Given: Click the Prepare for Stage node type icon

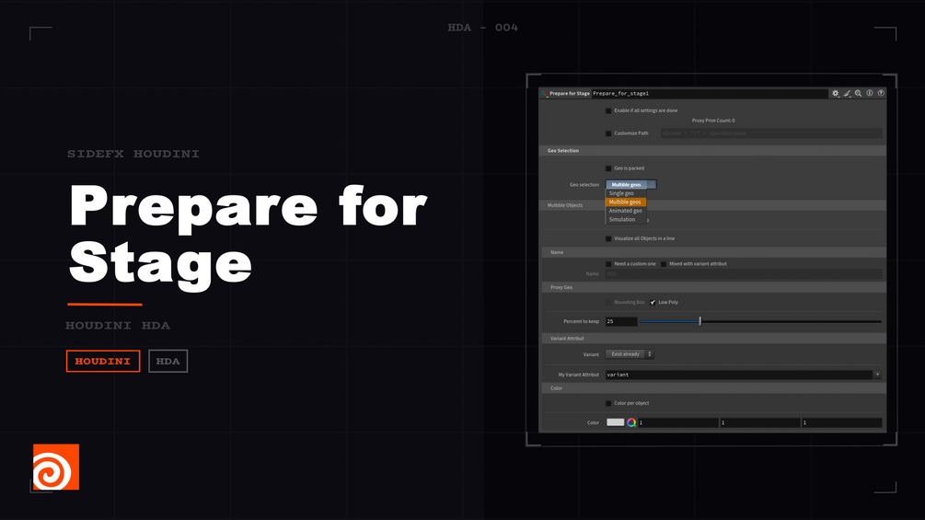Looking at the screenshot, I should [545, 93].
